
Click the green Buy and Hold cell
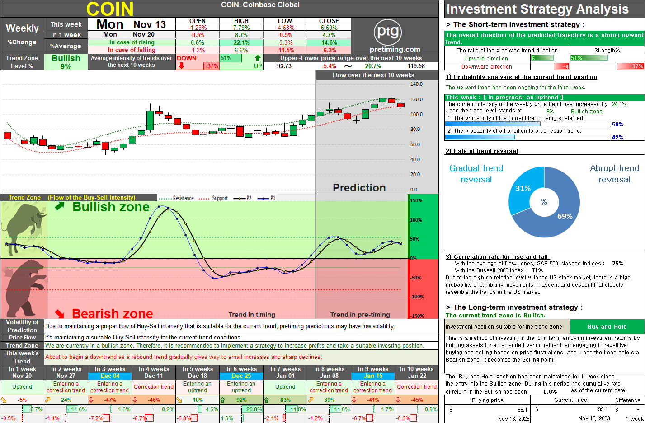click(x=607, y=326)
